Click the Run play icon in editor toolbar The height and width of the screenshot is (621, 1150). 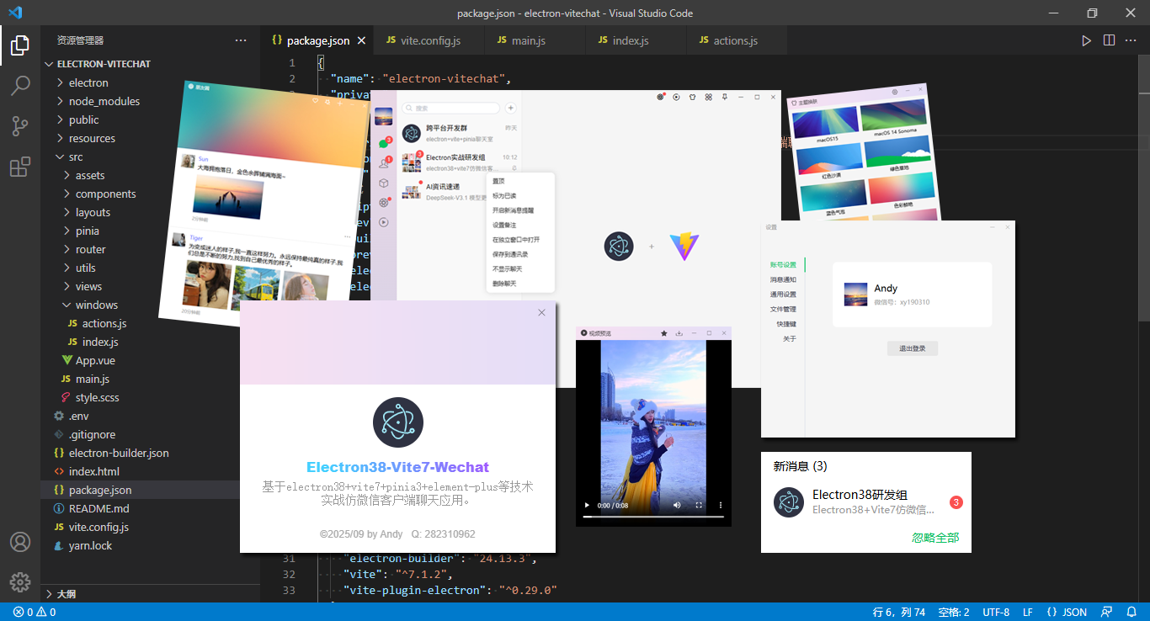pyautogui.click(x=1086, y=40)
